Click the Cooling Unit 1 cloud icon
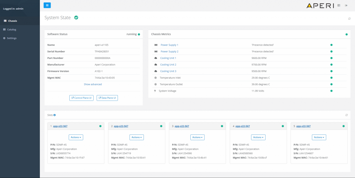The height and width of the screenshot is (178, 355). coord(156,58)
